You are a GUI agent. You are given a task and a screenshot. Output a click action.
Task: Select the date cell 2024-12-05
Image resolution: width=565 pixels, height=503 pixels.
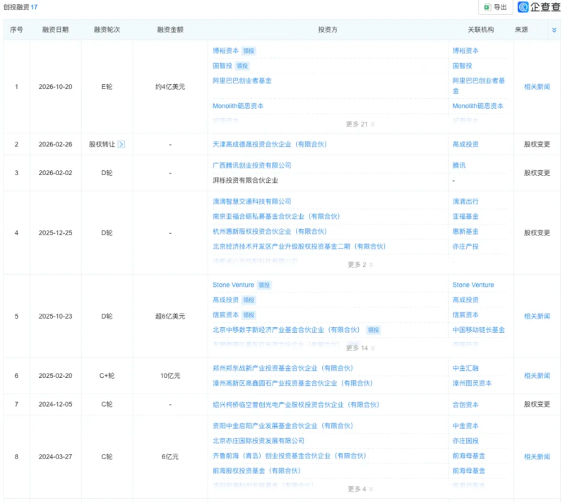pyautogui.click(x=56, y=405)
